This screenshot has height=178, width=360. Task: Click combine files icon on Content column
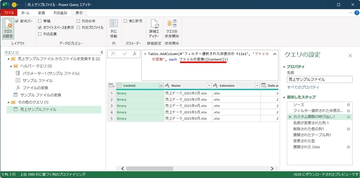tap(161, 86)
